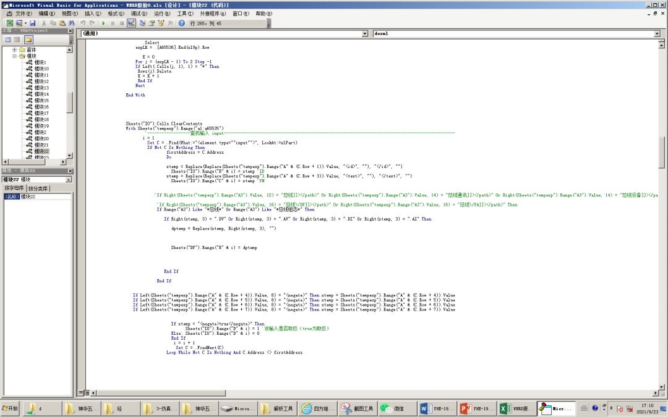This screenshot has height=417, width=668.
Task: Switch to the 按分类序 properties tab
Action: pos(38,188)
